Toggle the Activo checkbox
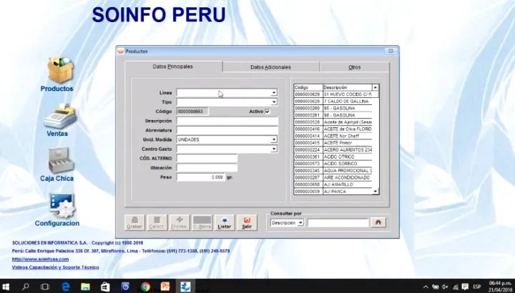 268,111
